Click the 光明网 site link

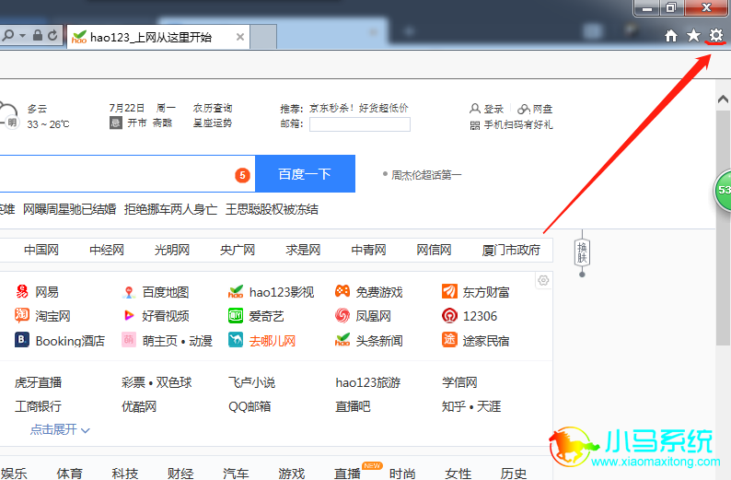(172, 250)
